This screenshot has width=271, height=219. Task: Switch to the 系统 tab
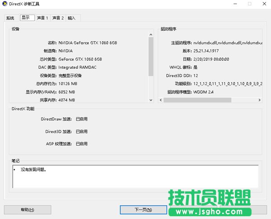pos(10,18)
